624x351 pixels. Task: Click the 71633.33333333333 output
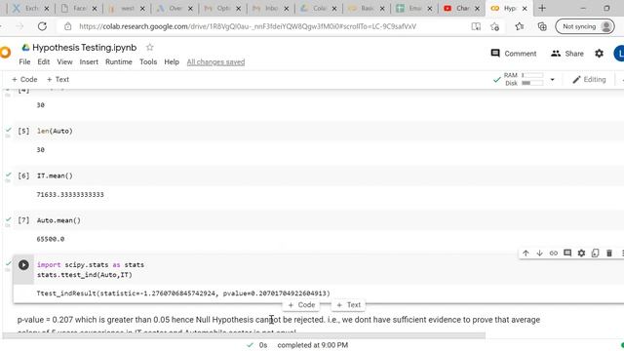70,195
